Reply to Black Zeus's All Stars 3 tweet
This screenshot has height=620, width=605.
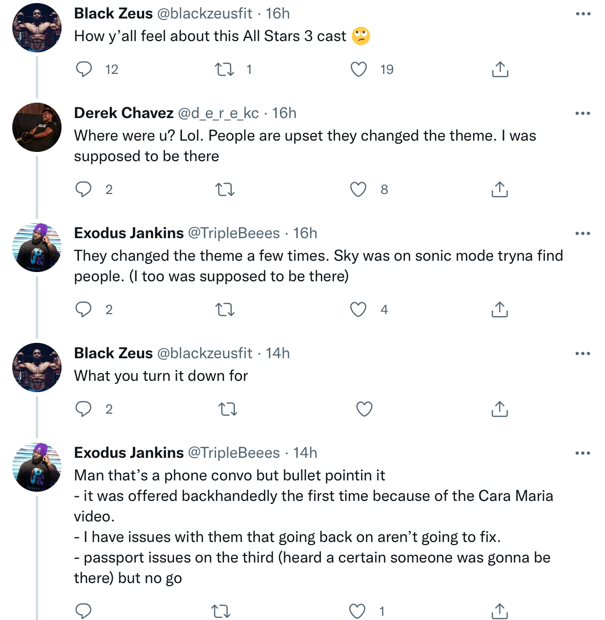click(x=84, y=69)
